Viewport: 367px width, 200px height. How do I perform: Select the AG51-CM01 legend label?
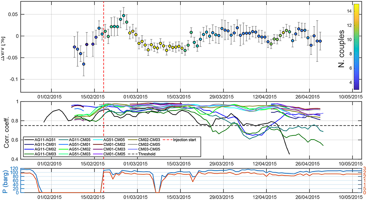80,145
